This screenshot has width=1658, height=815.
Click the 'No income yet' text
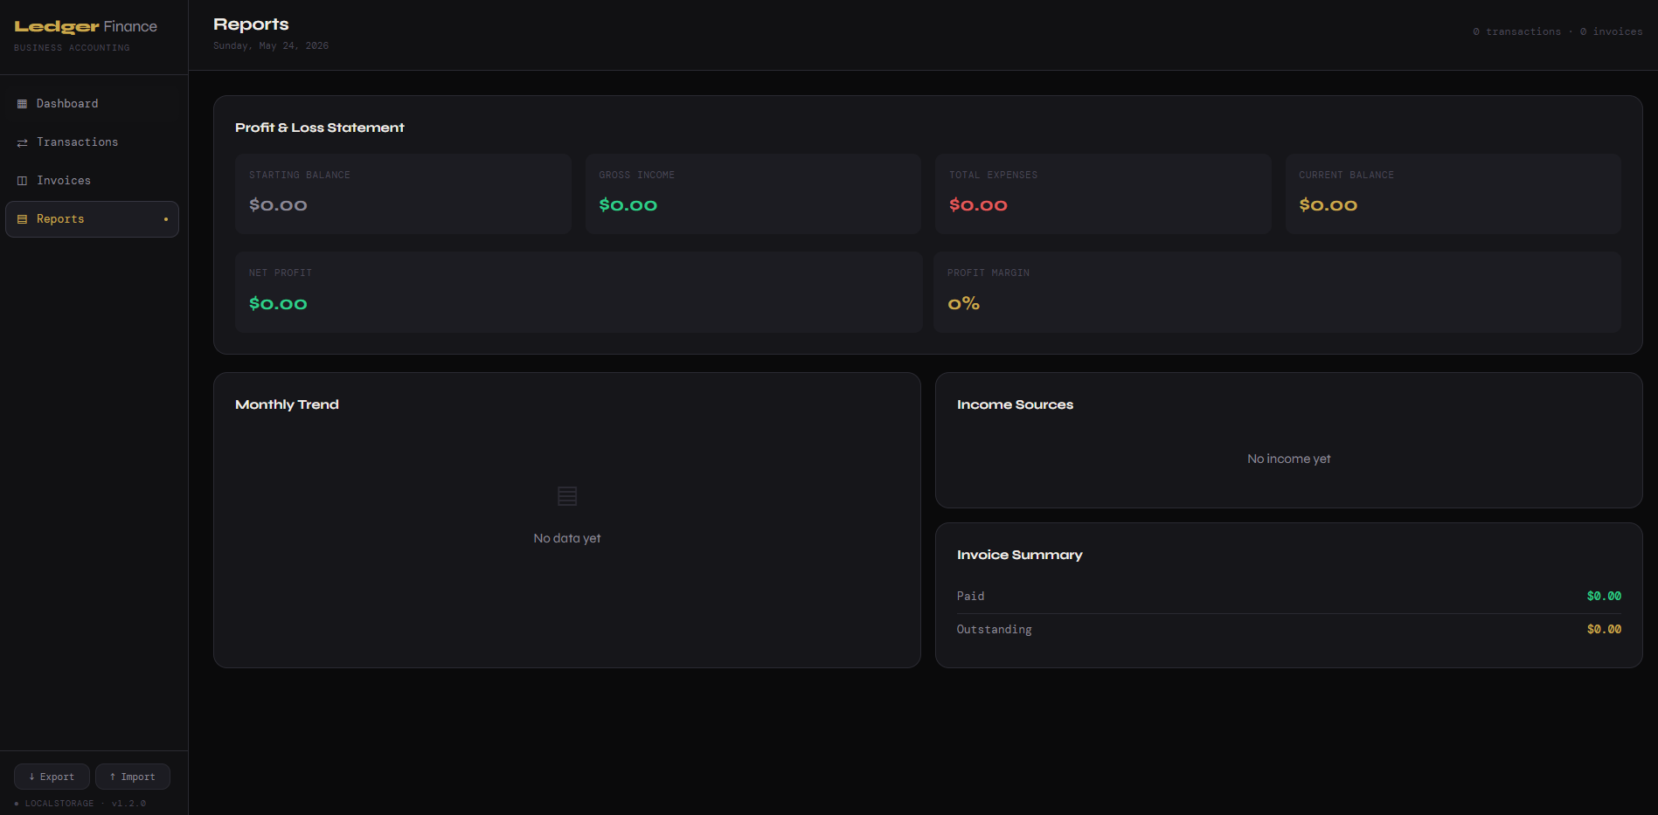tap(1289, 459)
